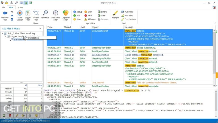Sort by the Logger column header
The width and height of the screenshot is (218, 123).
pyautogui.click(x=107, y=27)
